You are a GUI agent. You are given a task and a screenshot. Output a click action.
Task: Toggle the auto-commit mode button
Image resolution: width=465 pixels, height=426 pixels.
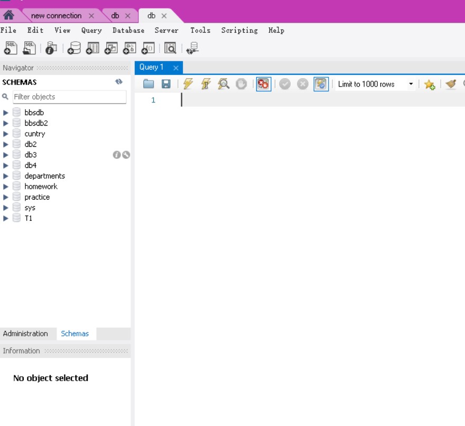[321, 84]
